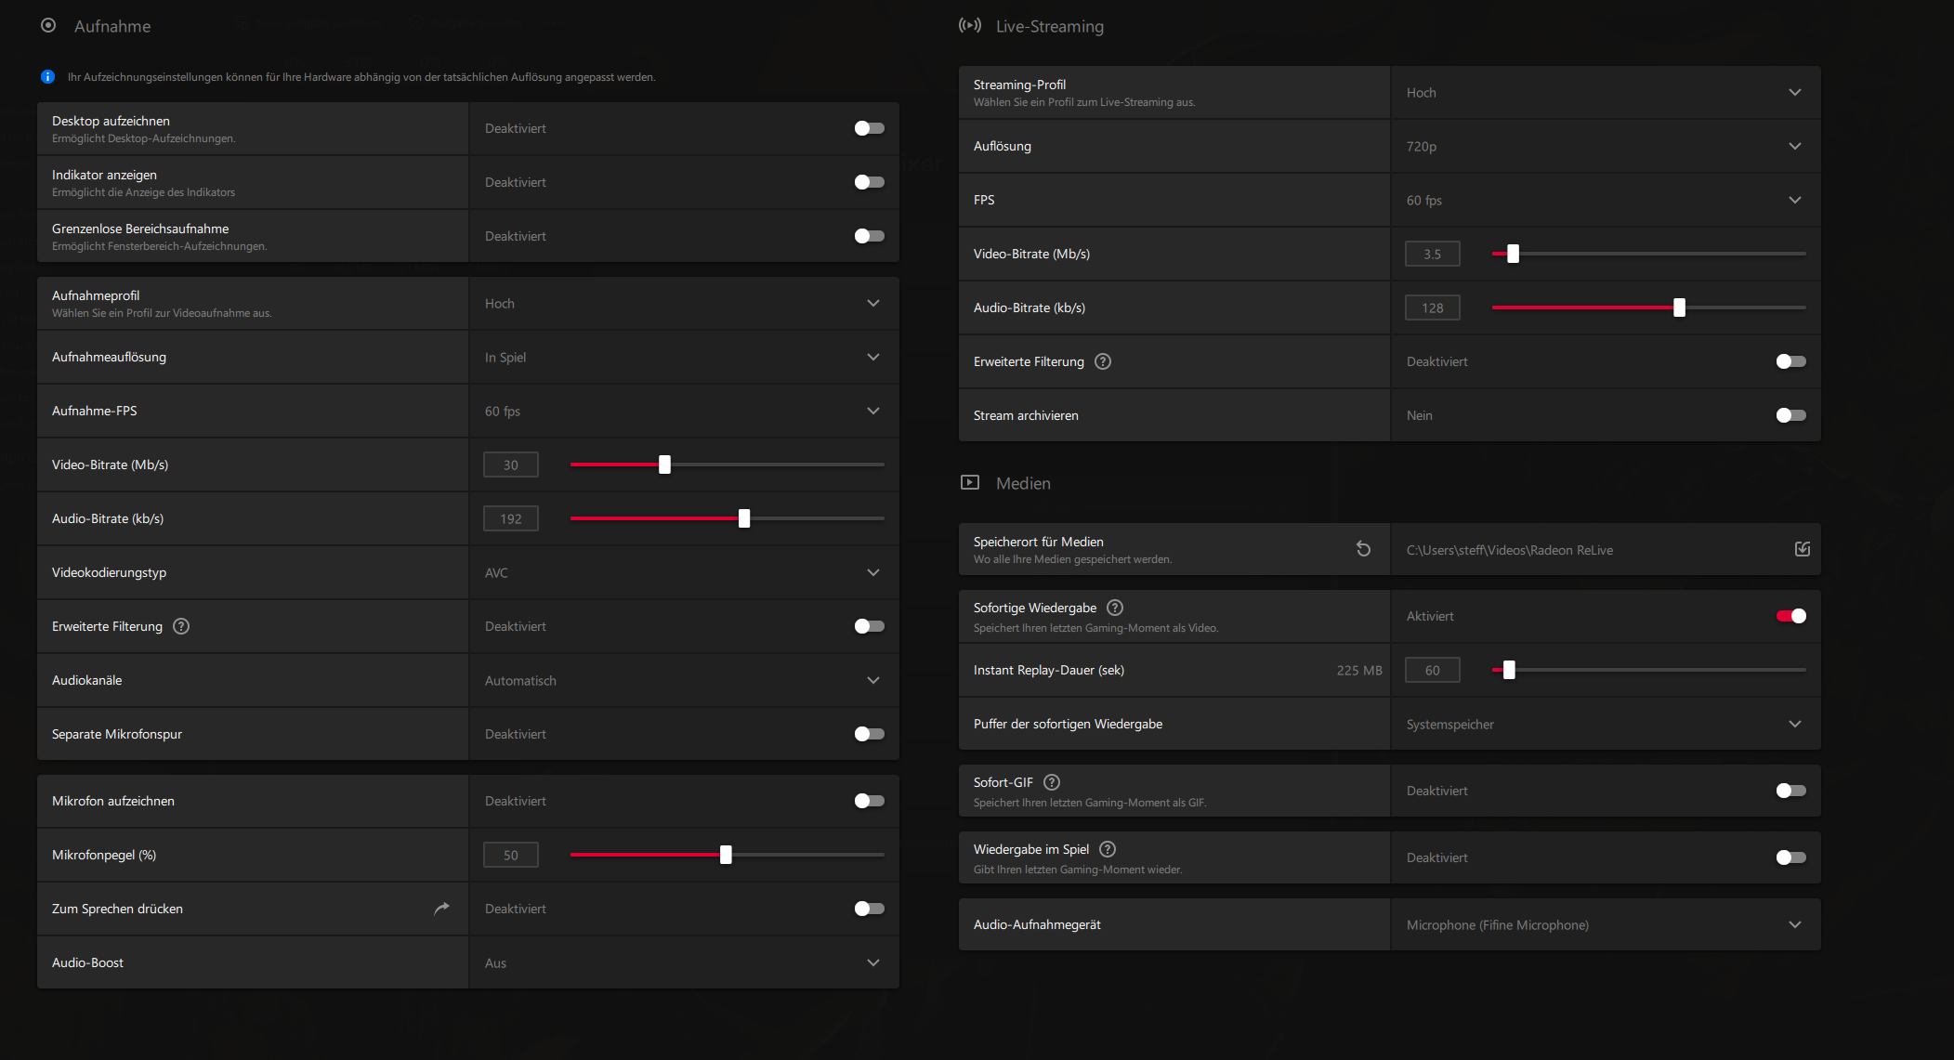Click the Live-Streaming section header
This screenshot has height=1060, width=1954.
click(1049, 26)
